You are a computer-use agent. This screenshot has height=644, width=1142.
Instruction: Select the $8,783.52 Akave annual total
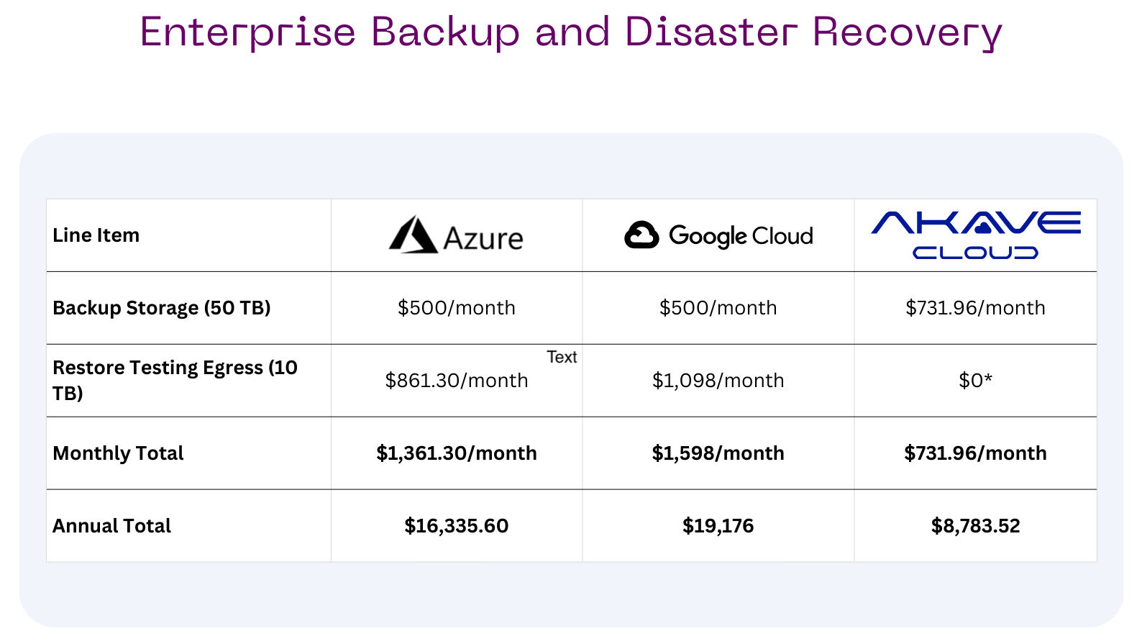(975, 526)
